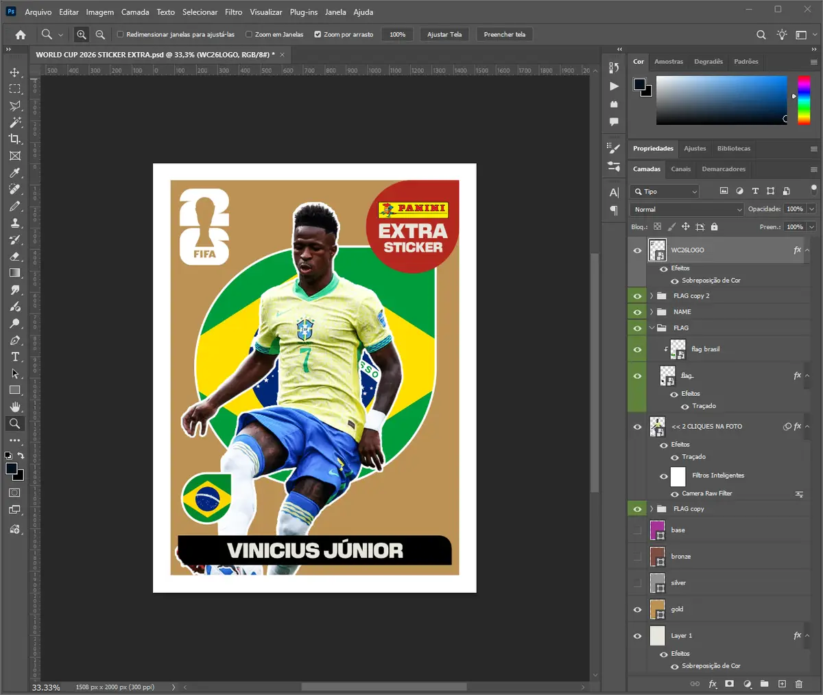Create a new layer group folder icon
The width and height of the screenshot is (823, 695).
[x=764, y=684]
